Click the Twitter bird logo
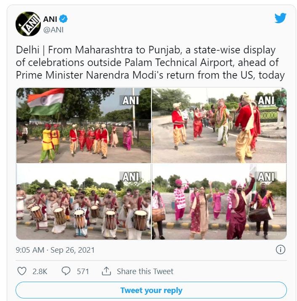The image size is (297, 301). (280, 18)
